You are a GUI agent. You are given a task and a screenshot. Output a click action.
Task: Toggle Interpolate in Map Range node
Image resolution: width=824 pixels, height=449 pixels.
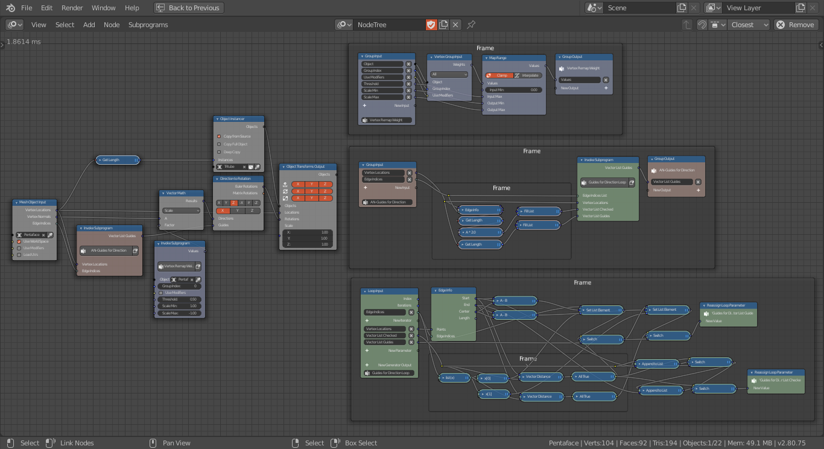pos(528,75)
